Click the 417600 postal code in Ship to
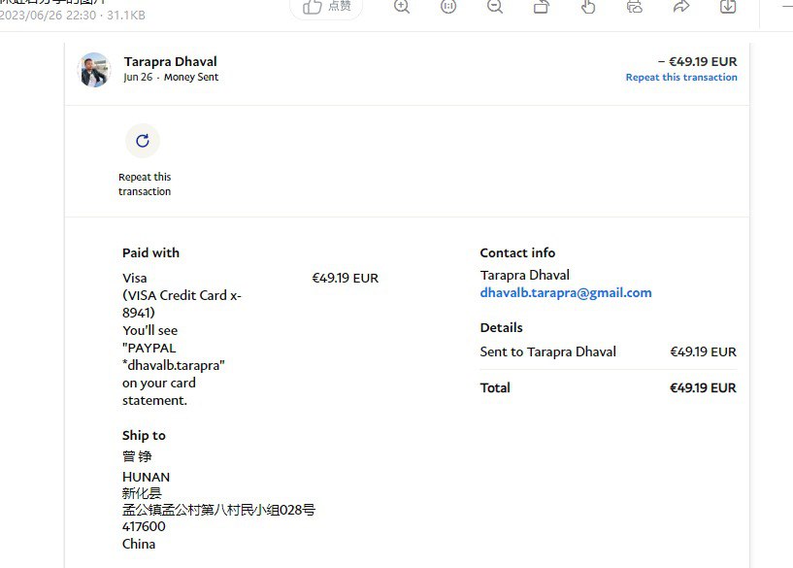Image resolution: width=793 pixels, height=568 pixels. click(x=144, y=526)
